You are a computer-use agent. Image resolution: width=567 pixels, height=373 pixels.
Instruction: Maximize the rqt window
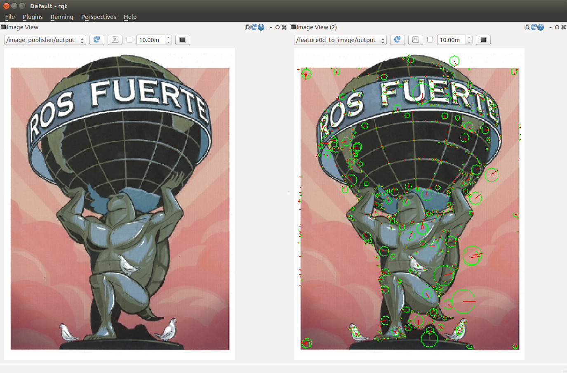pos(22,6)
